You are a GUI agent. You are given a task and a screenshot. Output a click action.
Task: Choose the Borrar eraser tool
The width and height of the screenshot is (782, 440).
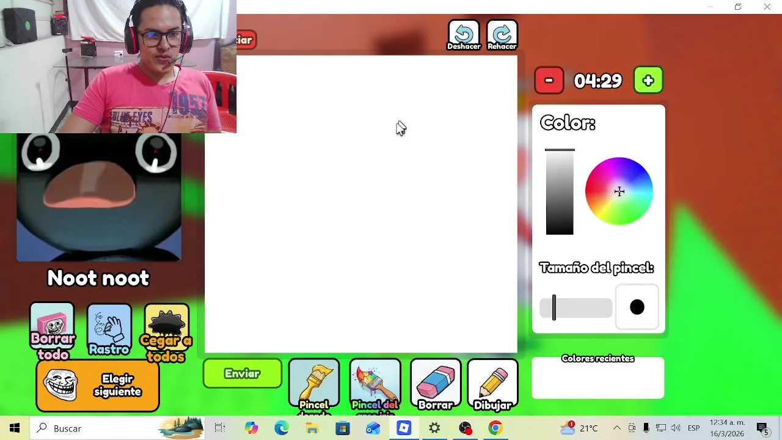click(436, 385)
